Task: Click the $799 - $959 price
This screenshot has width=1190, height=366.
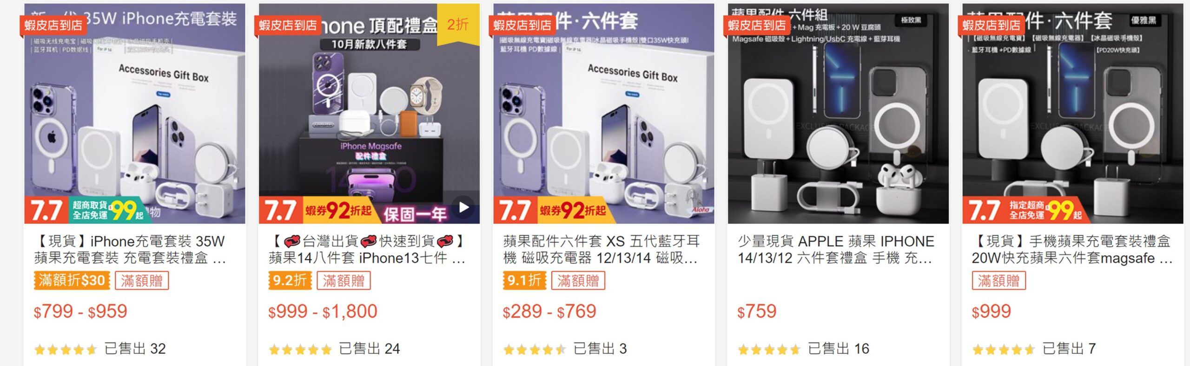Action: (x=80, y=311)
